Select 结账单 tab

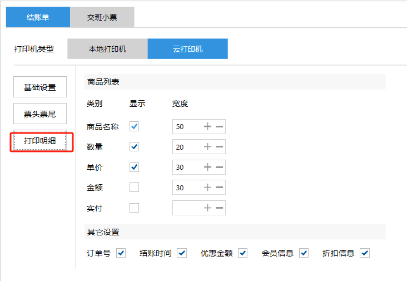coord(38,17)
